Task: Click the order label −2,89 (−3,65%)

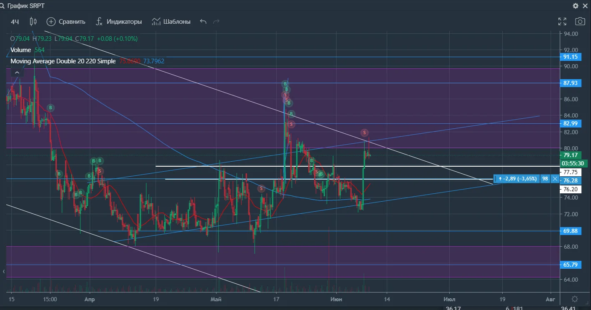Action: click(x=517, y=179)
